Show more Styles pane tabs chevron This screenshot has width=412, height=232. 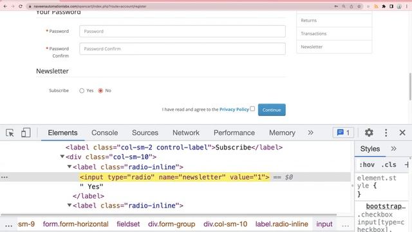pos(393,149)
